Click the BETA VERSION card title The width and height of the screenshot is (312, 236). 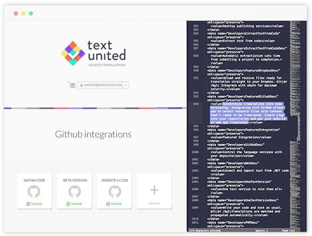click(75, 180)
